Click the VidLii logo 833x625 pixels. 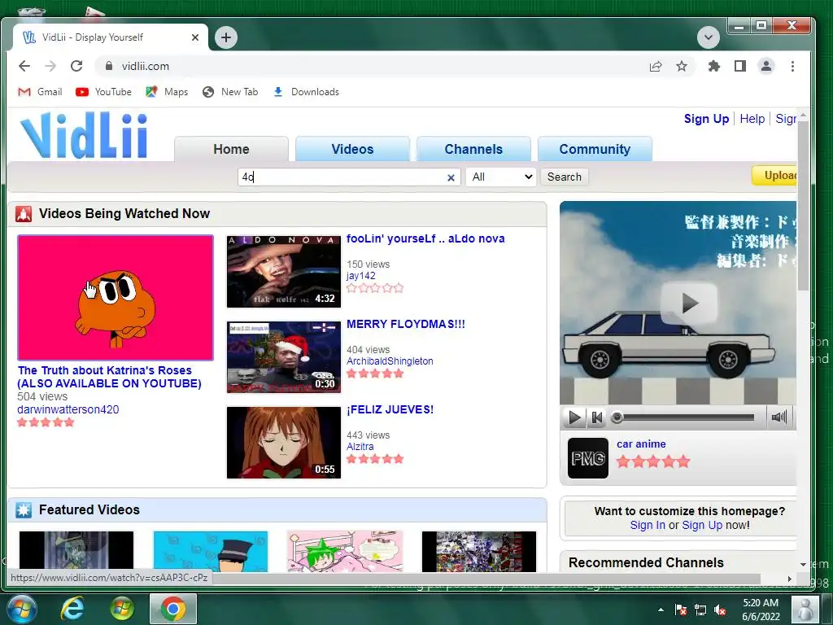[x=85, y=135]
